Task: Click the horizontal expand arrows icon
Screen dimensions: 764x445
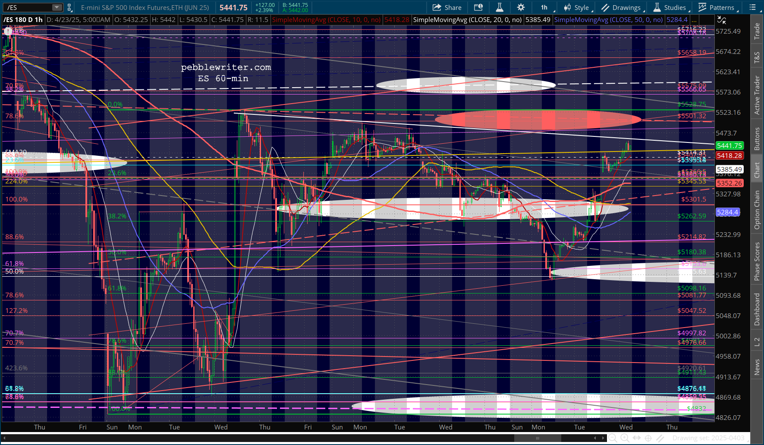Action: (636, 438)
